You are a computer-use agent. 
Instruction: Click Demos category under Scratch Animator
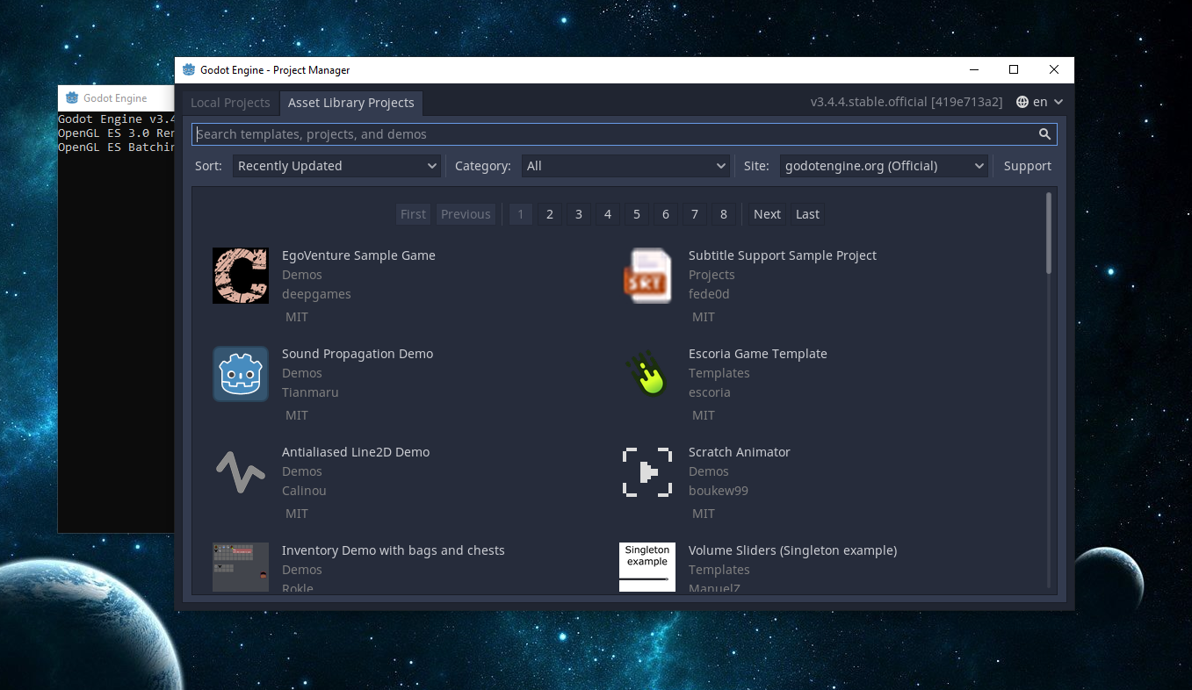(709, 471)
